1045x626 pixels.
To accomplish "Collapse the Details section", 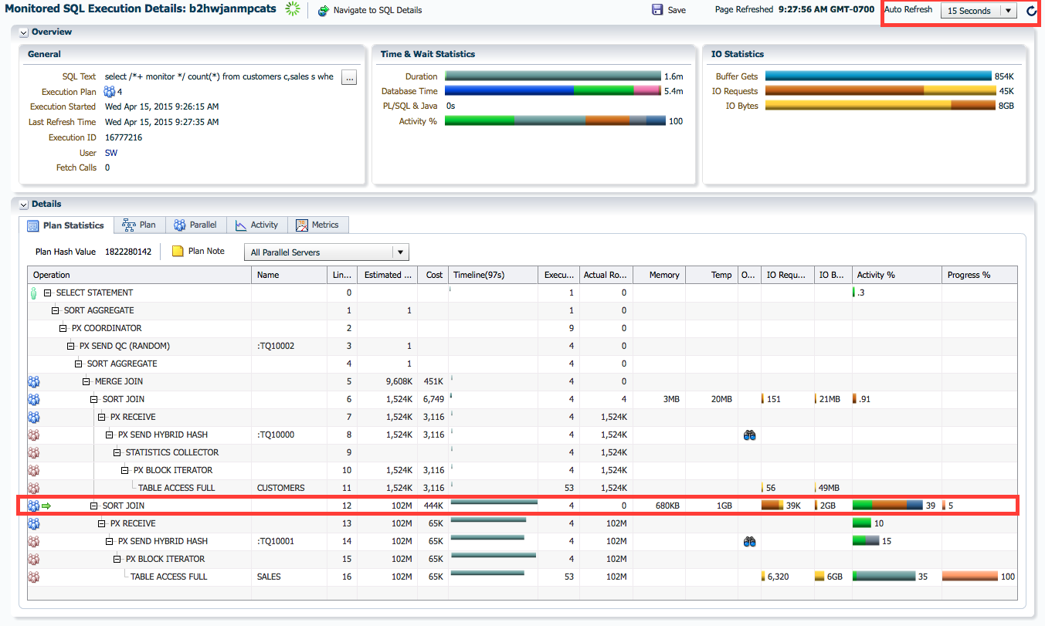I will pyautogui.click(x=24, y=205).
